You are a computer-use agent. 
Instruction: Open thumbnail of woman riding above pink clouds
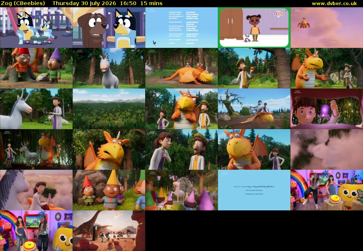click(x=36, y=190)
